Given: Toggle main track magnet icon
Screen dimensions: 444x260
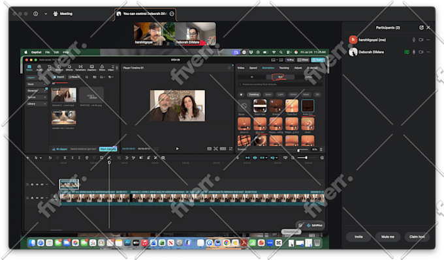Looking at the screenshot, I should click(247, 158).
